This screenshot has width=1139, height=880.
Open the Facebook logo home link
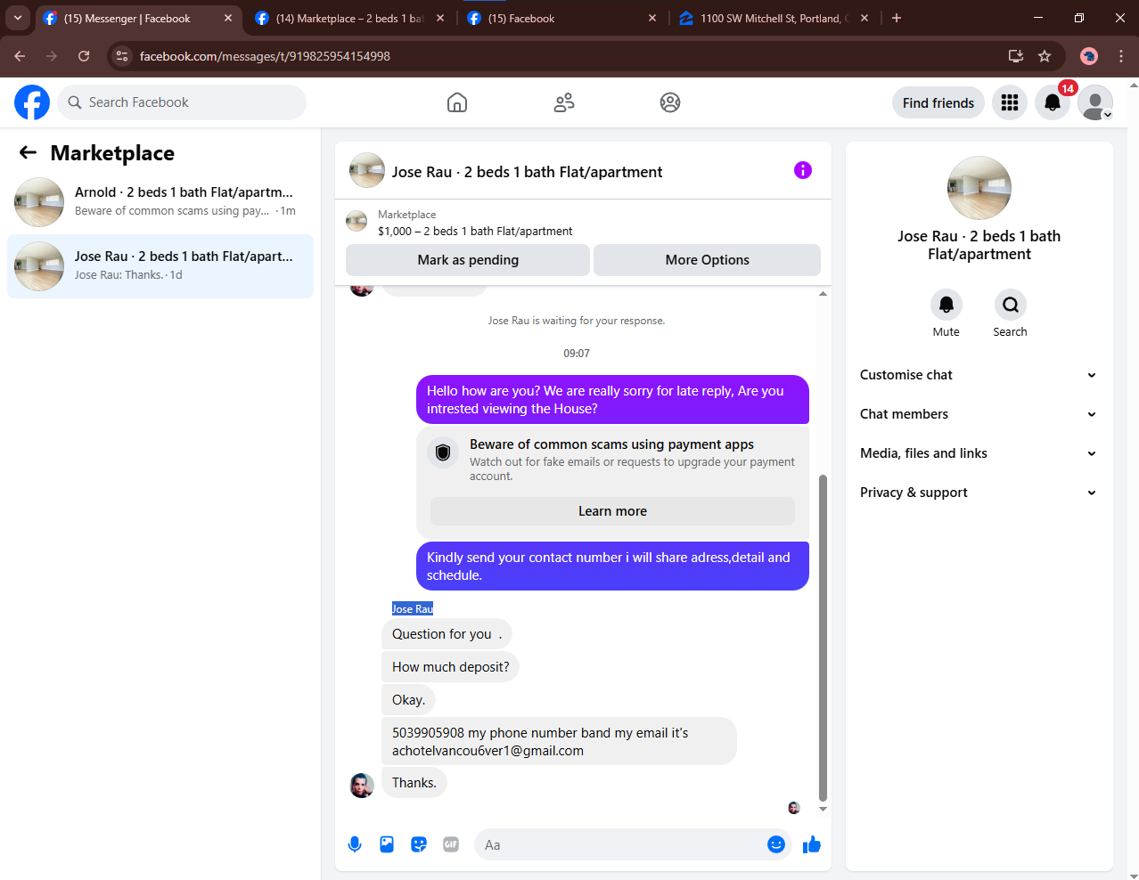(32, 102)
